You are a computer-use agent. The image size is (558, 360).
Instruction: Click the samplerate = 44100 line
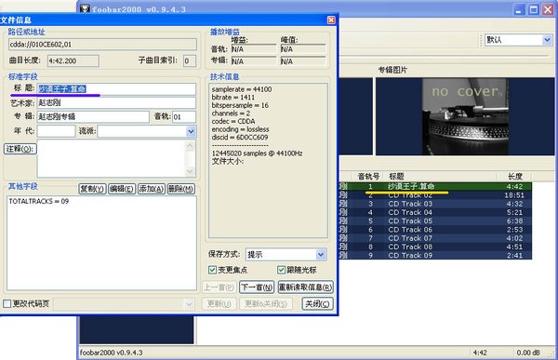click(x=242, y=89)
